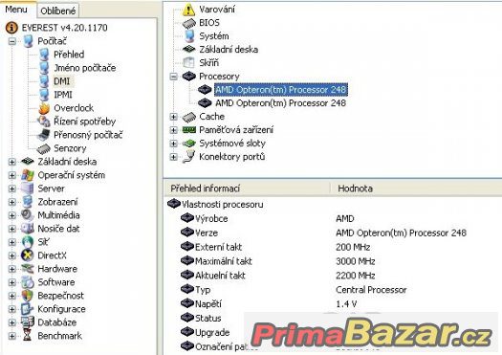This screenshot has height=355, width=502.
Task: Expand the Nosiče dat node
Action: pyautogui.click(x=12, y=229)
